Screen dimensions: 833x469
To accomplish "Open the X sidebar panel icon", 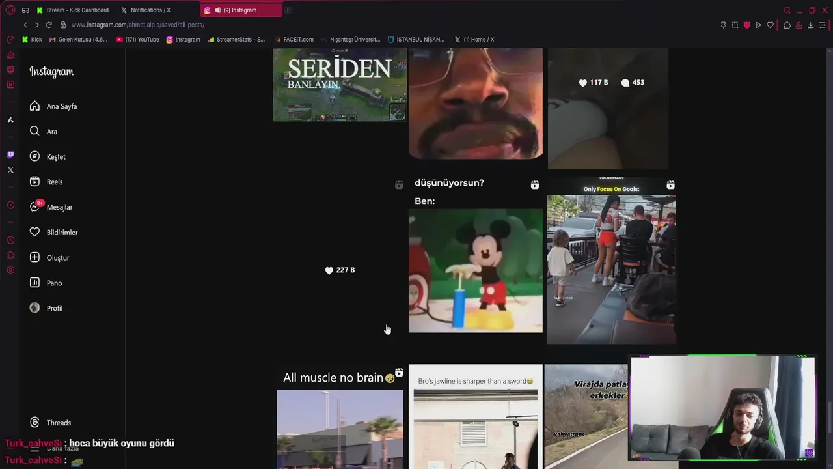I will pyautogui.click(x=10, y=170).
